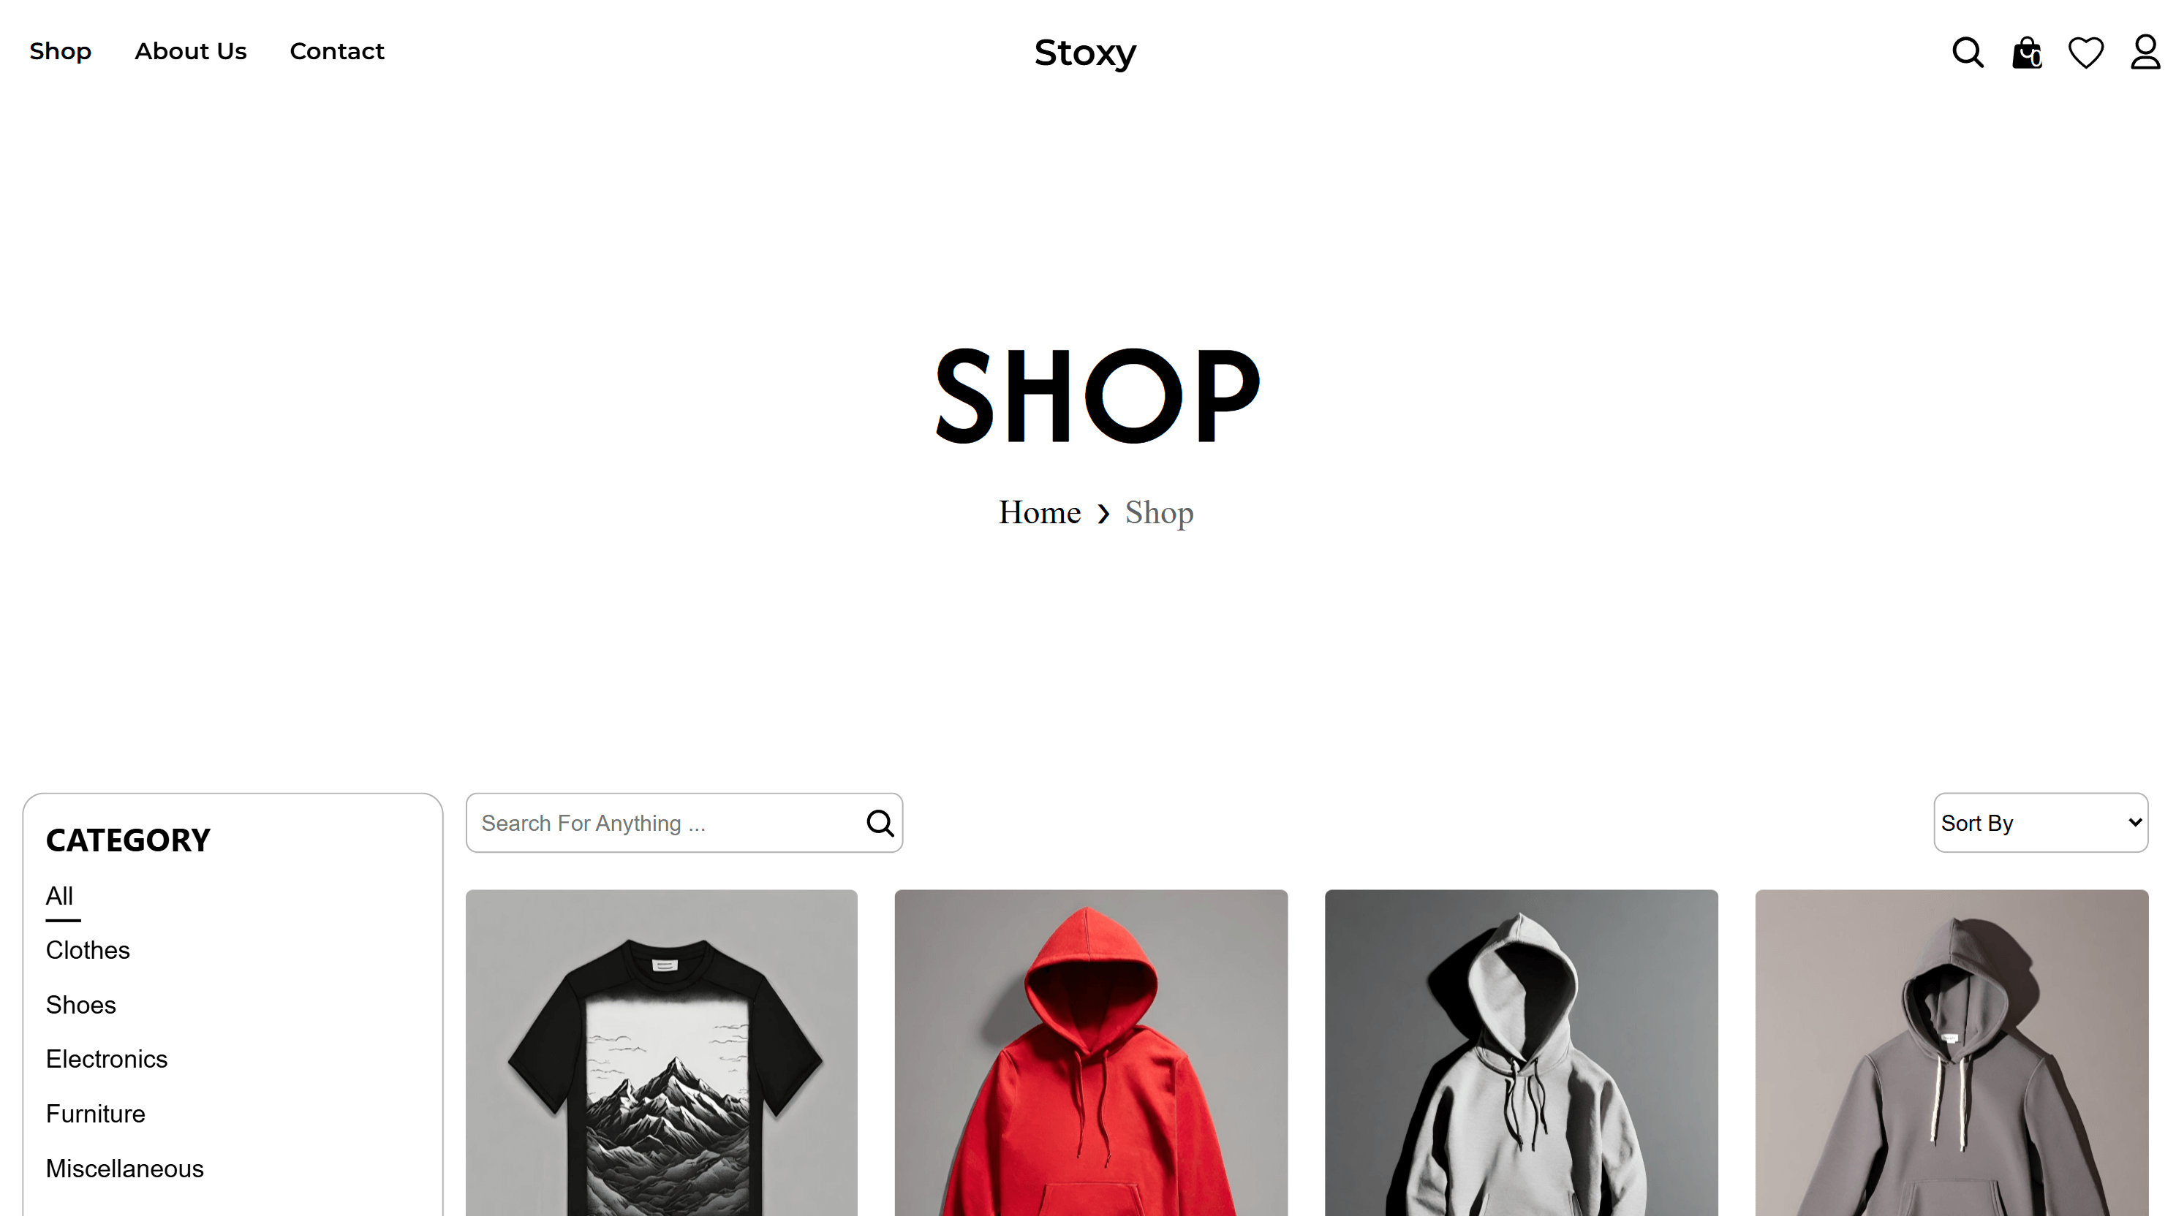This screenshot has height=1216, width=2176.
Task: Open the wishlist heart icon
Action: tap(2085, 53)
